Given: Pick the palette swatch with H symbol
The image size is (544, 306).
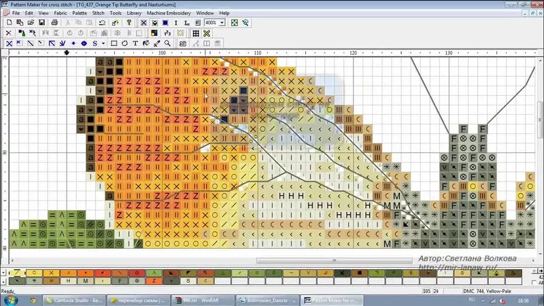Looking at the screenshot, I should 69,281.
